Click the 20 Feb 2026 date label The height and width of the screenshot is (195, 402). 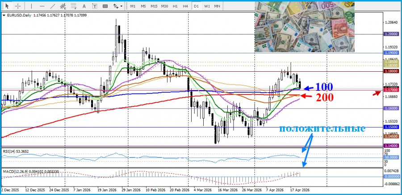click(180, 190)
